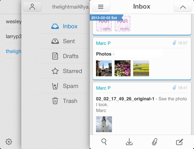
Task: Click the thelightmail@ya email header
Action: (71, 7)
